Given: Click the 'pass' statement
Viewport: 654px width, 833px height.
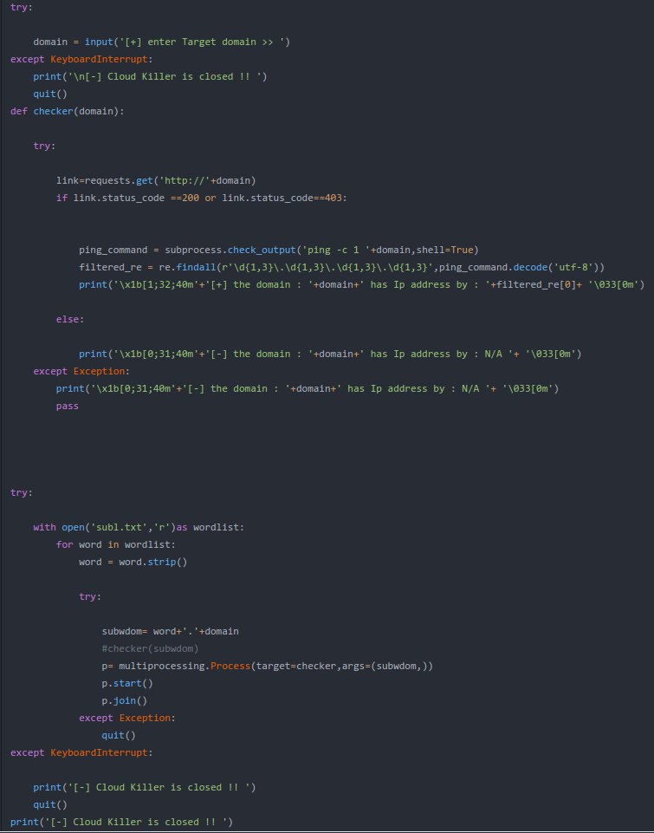Looking at the screenshot, I should pos(68,406).
